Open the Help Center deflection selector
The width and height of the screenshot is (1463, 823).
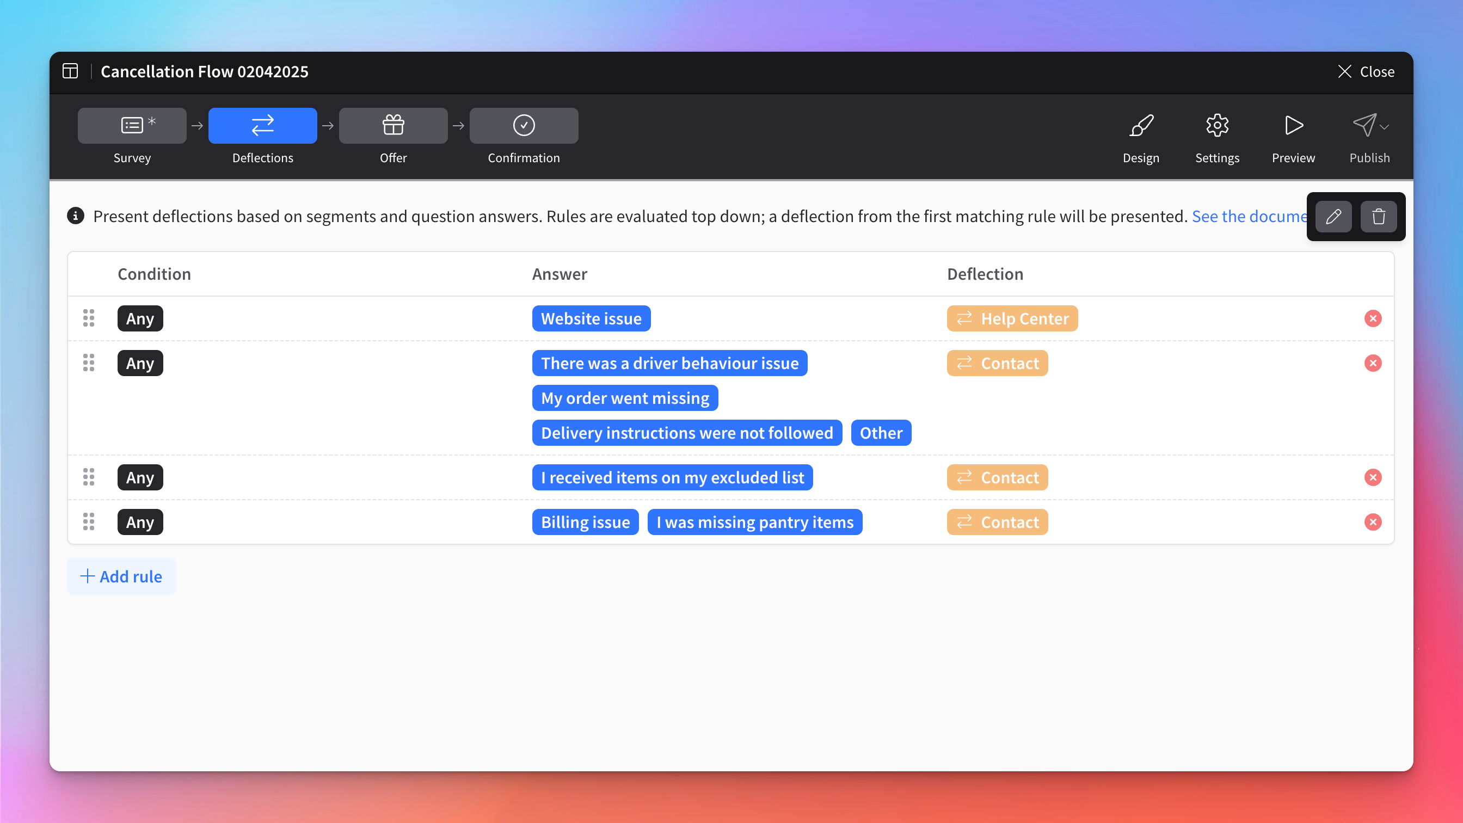[1012, 318]
